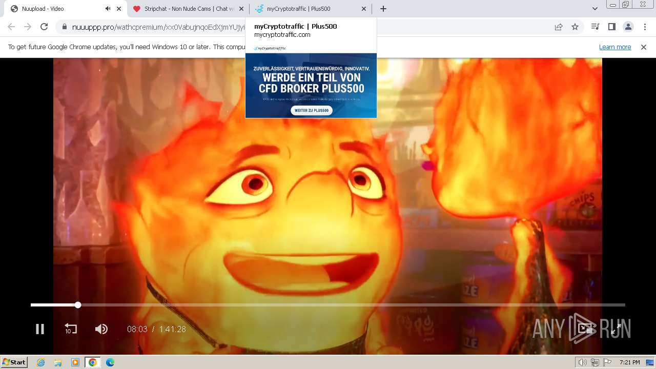Seek on the video timeline track
This screenshot has height=369, width=656.
point(328,305)
